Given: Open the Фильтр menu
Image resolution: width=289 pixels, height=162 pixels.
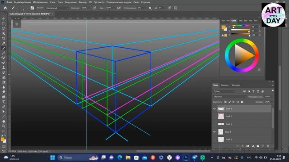Looking at the screenshot, I should (83, 2).
